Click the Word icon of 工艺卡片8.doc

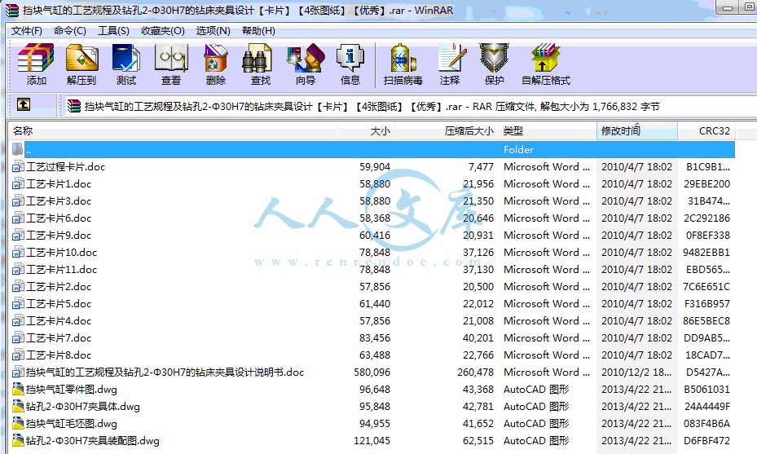18,355
